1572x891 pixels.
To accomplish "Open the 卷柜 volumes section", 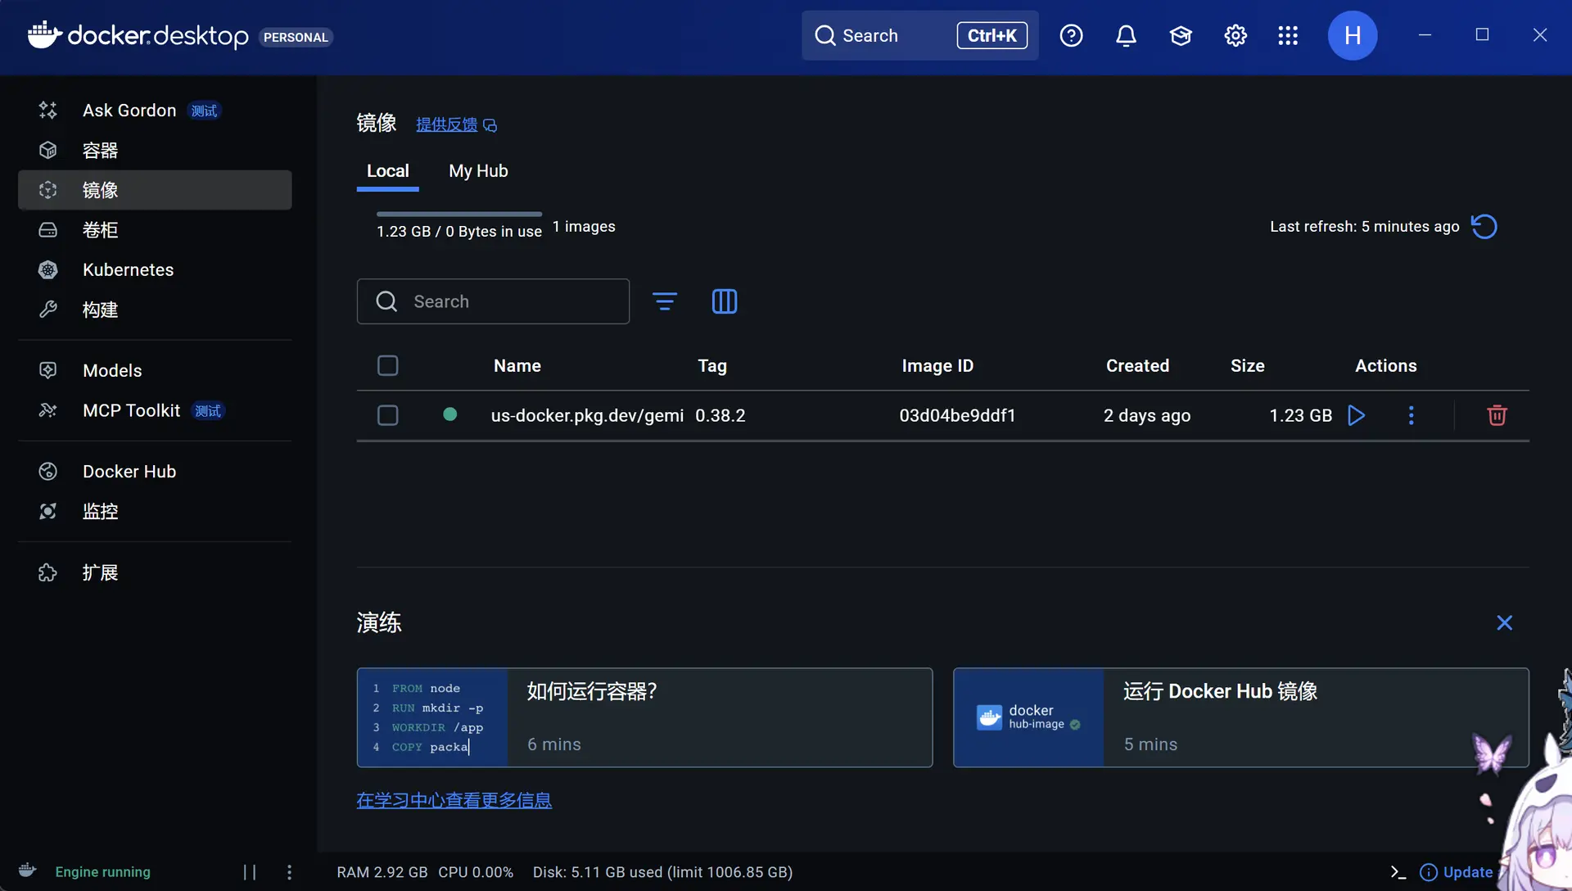I will tap(155, 230).
